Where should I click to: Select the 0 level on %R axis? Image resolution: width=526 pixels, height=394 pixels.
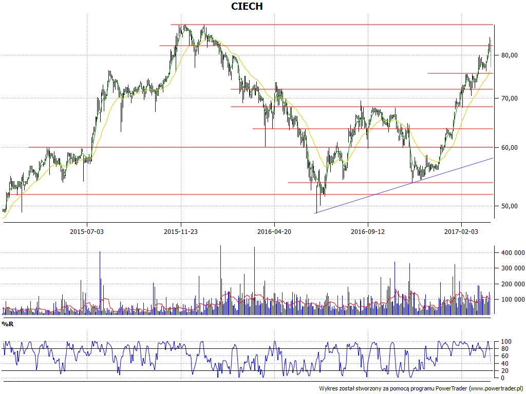pyautogui.click(x=502, y=378)
